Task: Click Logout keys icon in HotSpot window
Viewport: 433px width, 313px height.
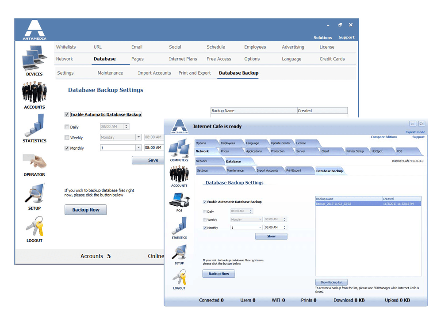Action: tap(35, 226)
